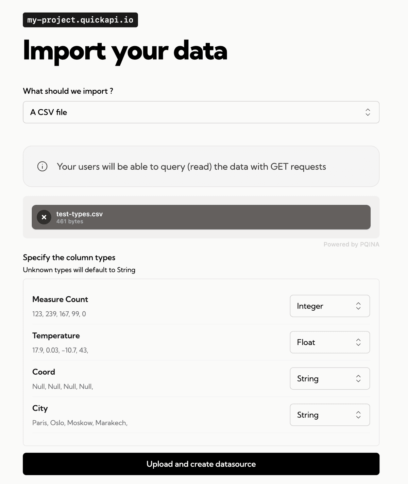The height and width of the screenshot is (484, 408).
Task: Click the 461 bytes file size text
Action: point(69,221)
